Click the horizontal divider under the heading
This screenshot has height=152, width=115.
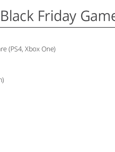[57, 27]
